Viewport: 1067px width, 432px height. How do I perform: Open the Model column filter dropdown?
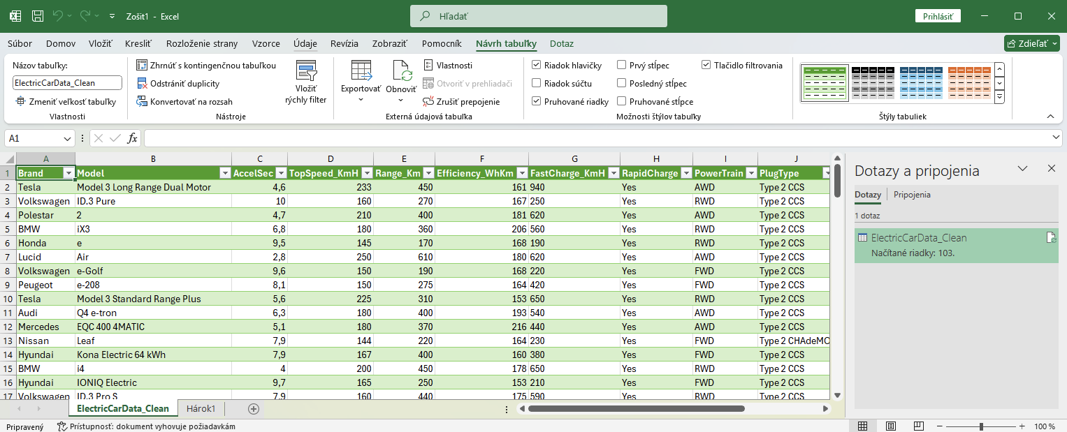[225, 173]
